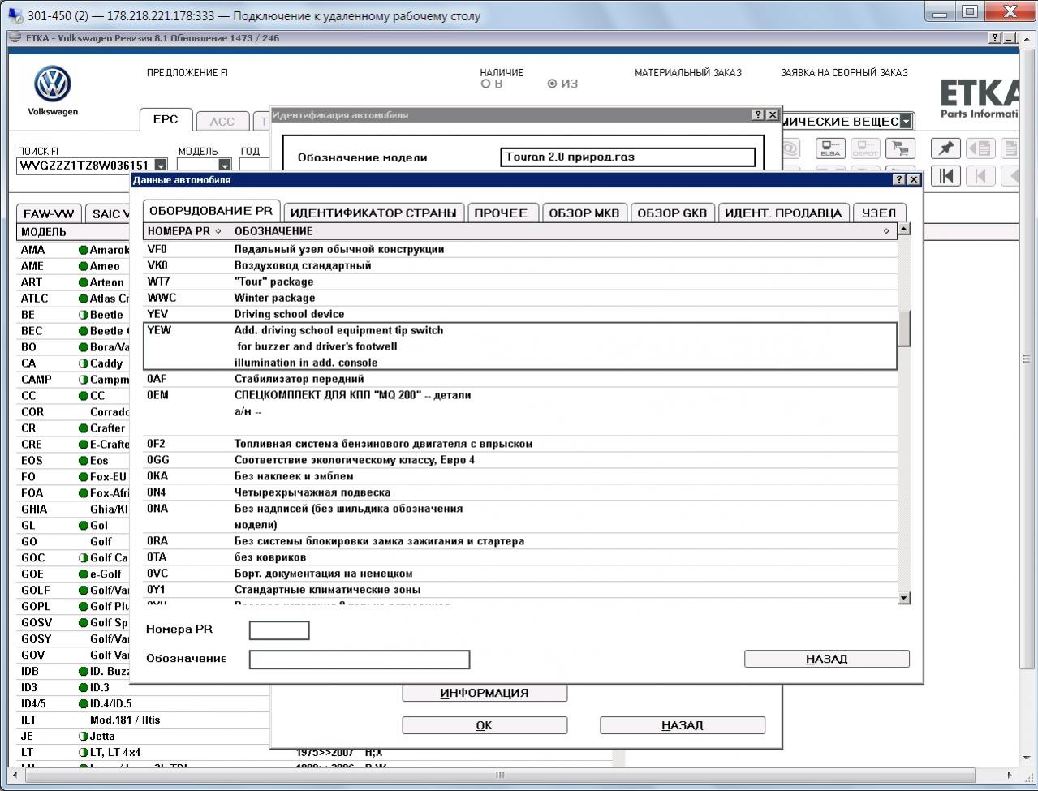
Task: Click НАЗАД next to the OK button
Action: (683, 725)
